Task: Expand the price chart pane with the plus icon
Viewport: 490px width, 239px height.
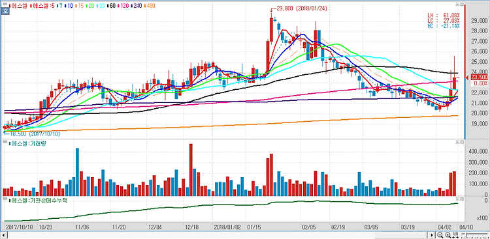Action: (458, 5)
